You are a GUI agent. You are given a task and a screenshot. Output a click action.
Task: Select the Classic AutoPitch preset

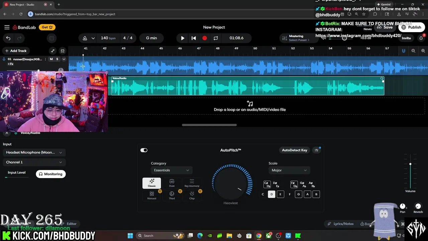click(x=152, y=183)
